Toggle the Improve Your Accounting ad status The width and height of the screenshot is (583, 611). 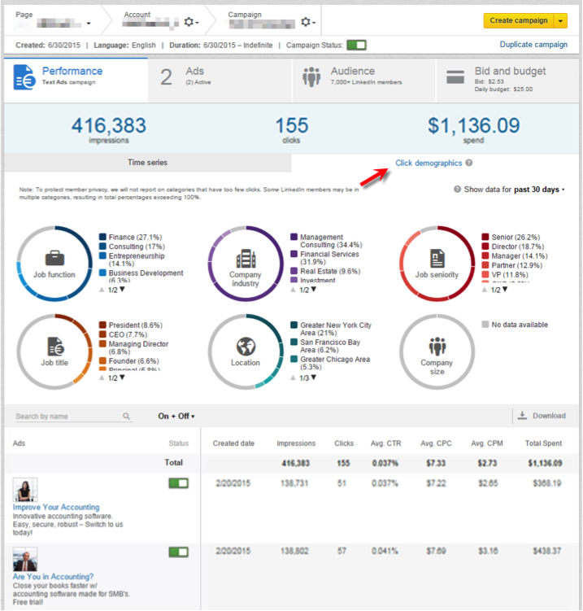tap(178, 483)
